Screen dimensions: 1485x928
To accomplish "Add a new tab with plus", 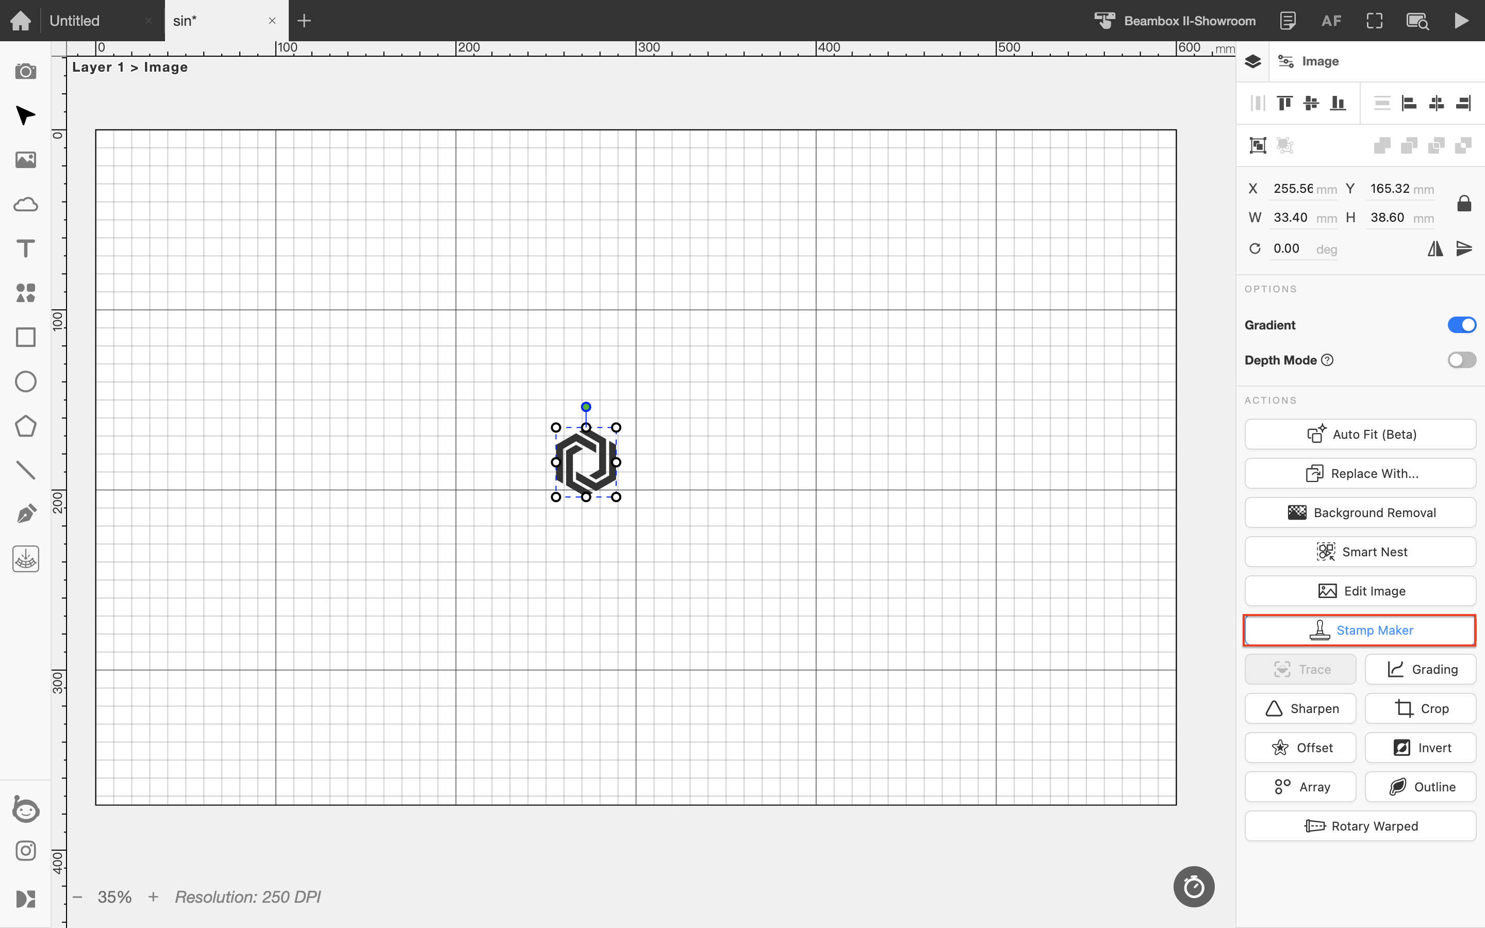I will pyautogui.click(x=304, y=21).
